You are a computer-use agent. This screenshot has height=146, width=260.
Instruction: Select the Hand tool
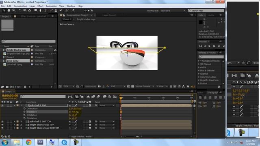tap(9, 11)
